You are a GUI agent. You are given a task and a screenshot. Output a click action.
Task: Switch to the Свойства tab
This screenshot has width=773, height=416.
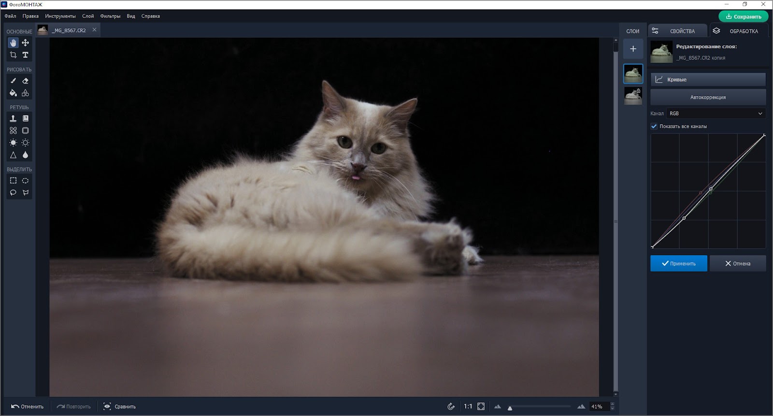(677, 31)
